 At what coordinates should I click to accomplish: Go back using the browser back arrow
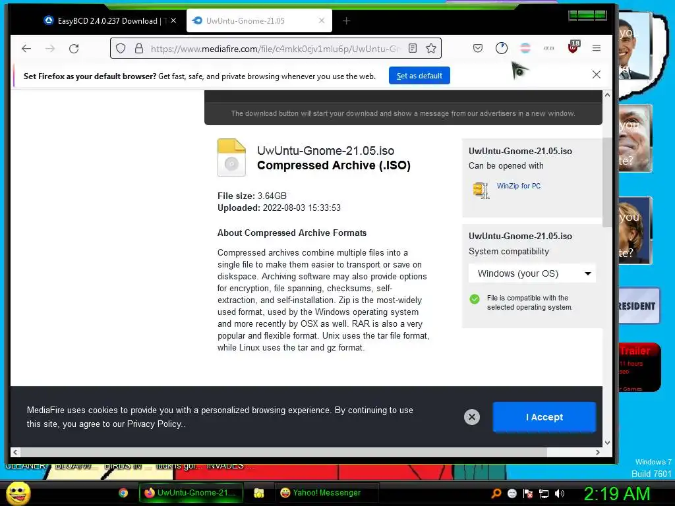click(x=26, y=49)
